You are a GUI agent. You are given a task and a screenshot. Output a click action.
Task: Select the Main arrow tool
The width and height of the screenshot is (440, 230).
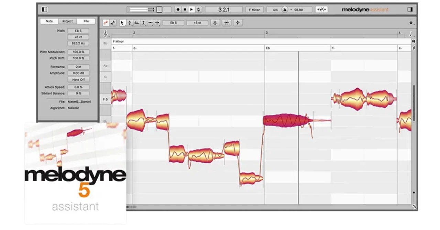click(x=122, y=23)
